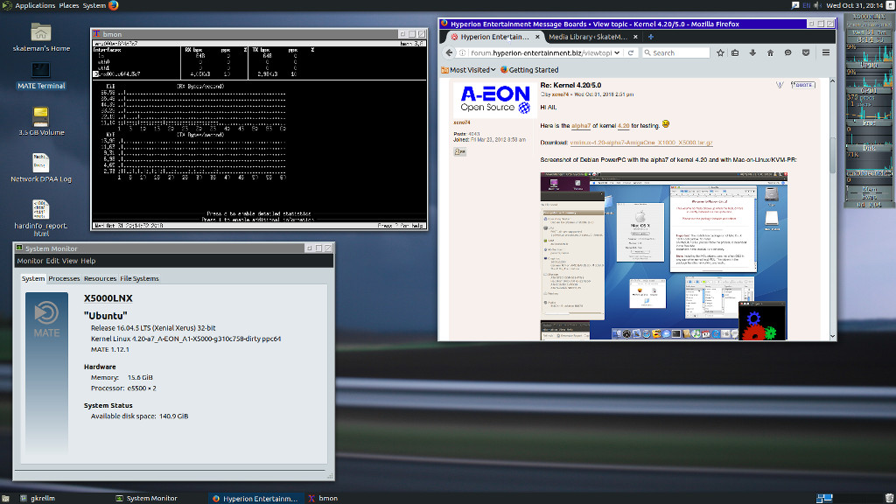
Task: Open View menu in System Monitor
Action: click(x=70, y=261)
